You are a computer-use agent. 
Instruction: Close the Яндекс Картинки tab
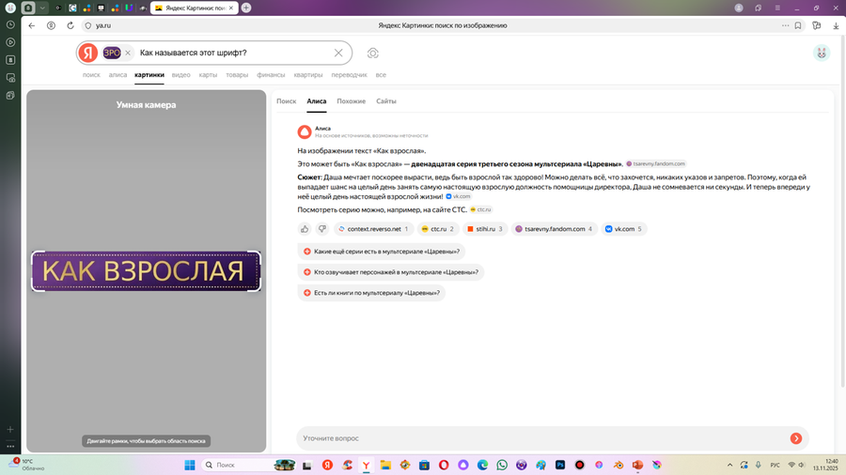point(231,8)
